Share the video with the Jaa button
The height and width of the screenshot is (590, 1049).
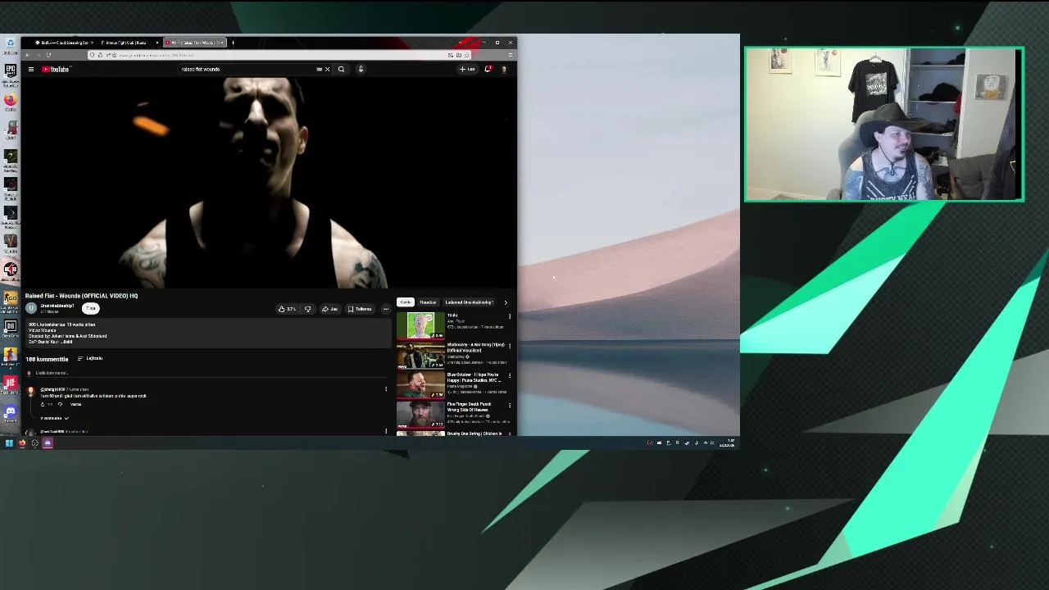[329, 309]
